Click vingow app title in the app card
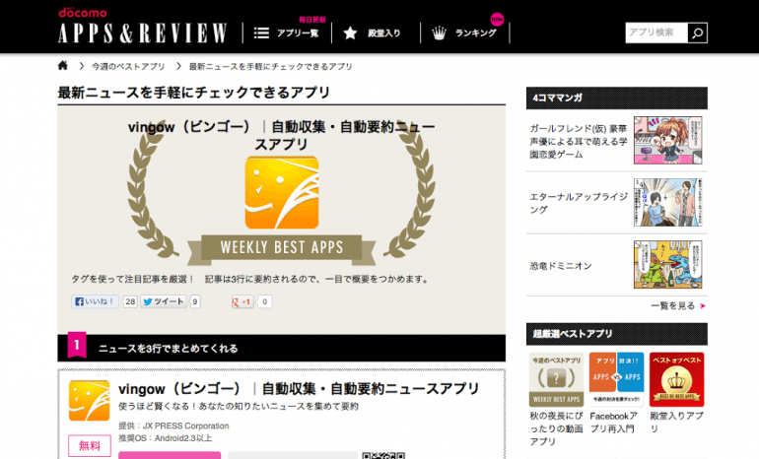Image resolution: width=759 pixels, height=459 pixels. point(299,388)
